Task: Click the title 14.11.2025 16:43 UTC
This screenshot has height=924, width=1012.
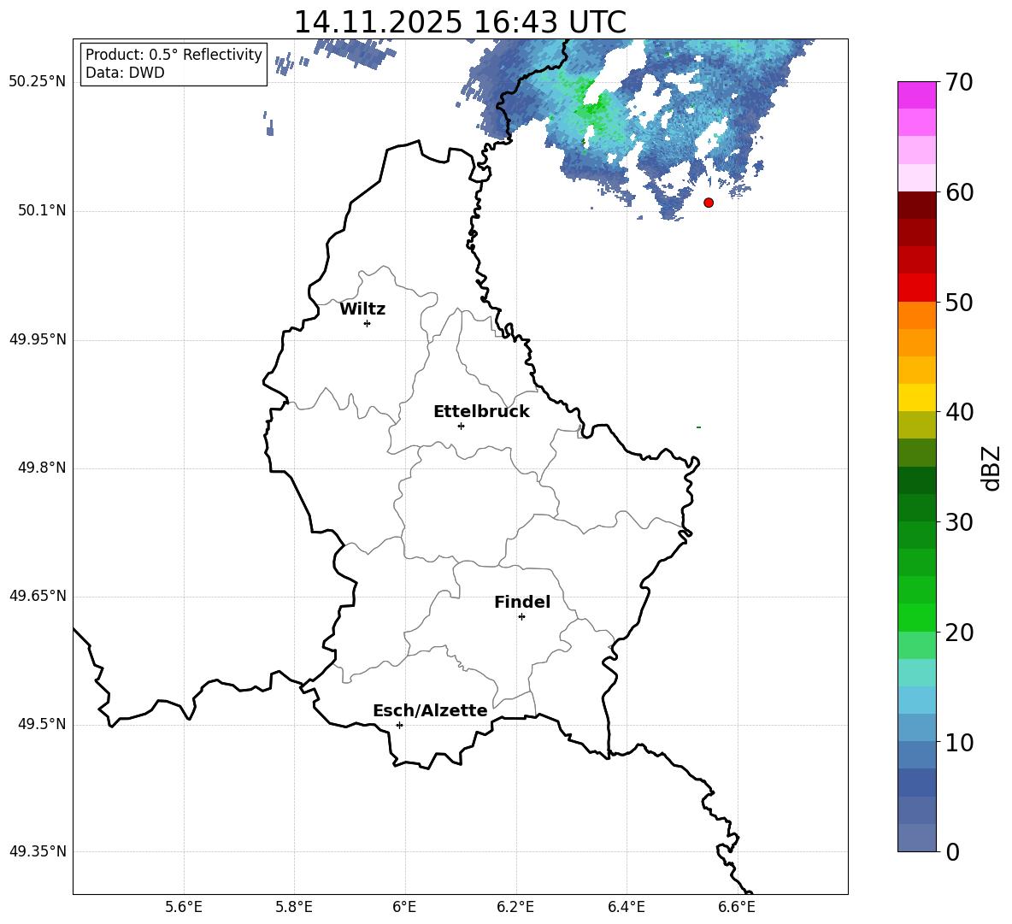Action: tap(460, 22)
